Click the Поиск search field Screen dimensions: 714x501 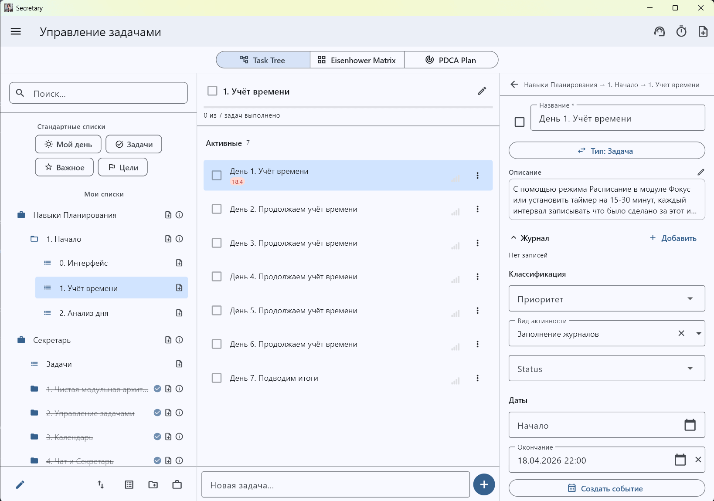99,93
